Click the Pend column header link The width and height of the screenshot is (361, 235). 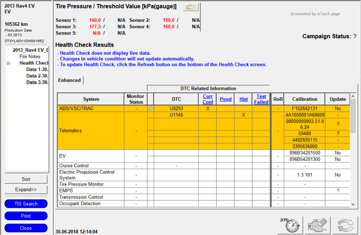pyautogui.click(x=225, y=99)
